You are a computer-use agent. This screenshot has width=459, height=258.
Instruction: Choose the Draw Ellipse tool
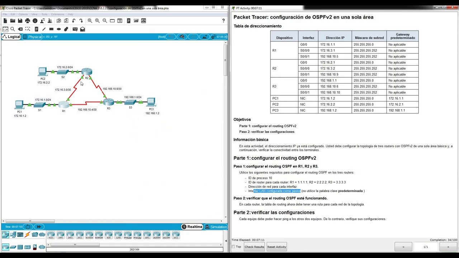point(59,29)
